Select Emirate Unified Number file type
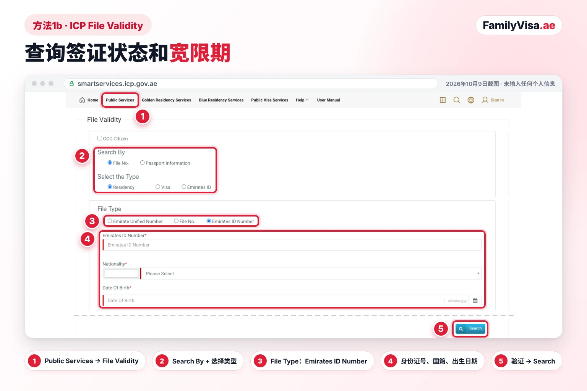 click(110, 221)
